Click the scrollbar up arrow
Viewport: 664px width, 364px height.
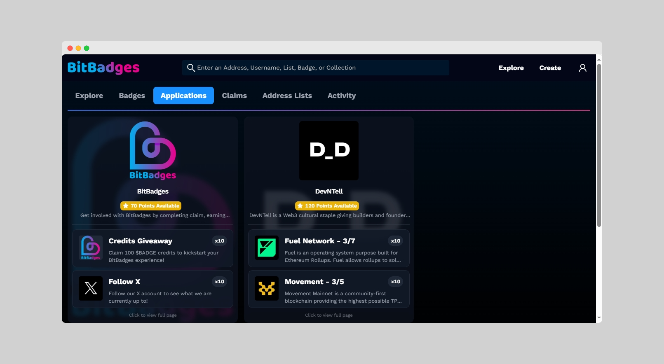[x=599, y=59]
